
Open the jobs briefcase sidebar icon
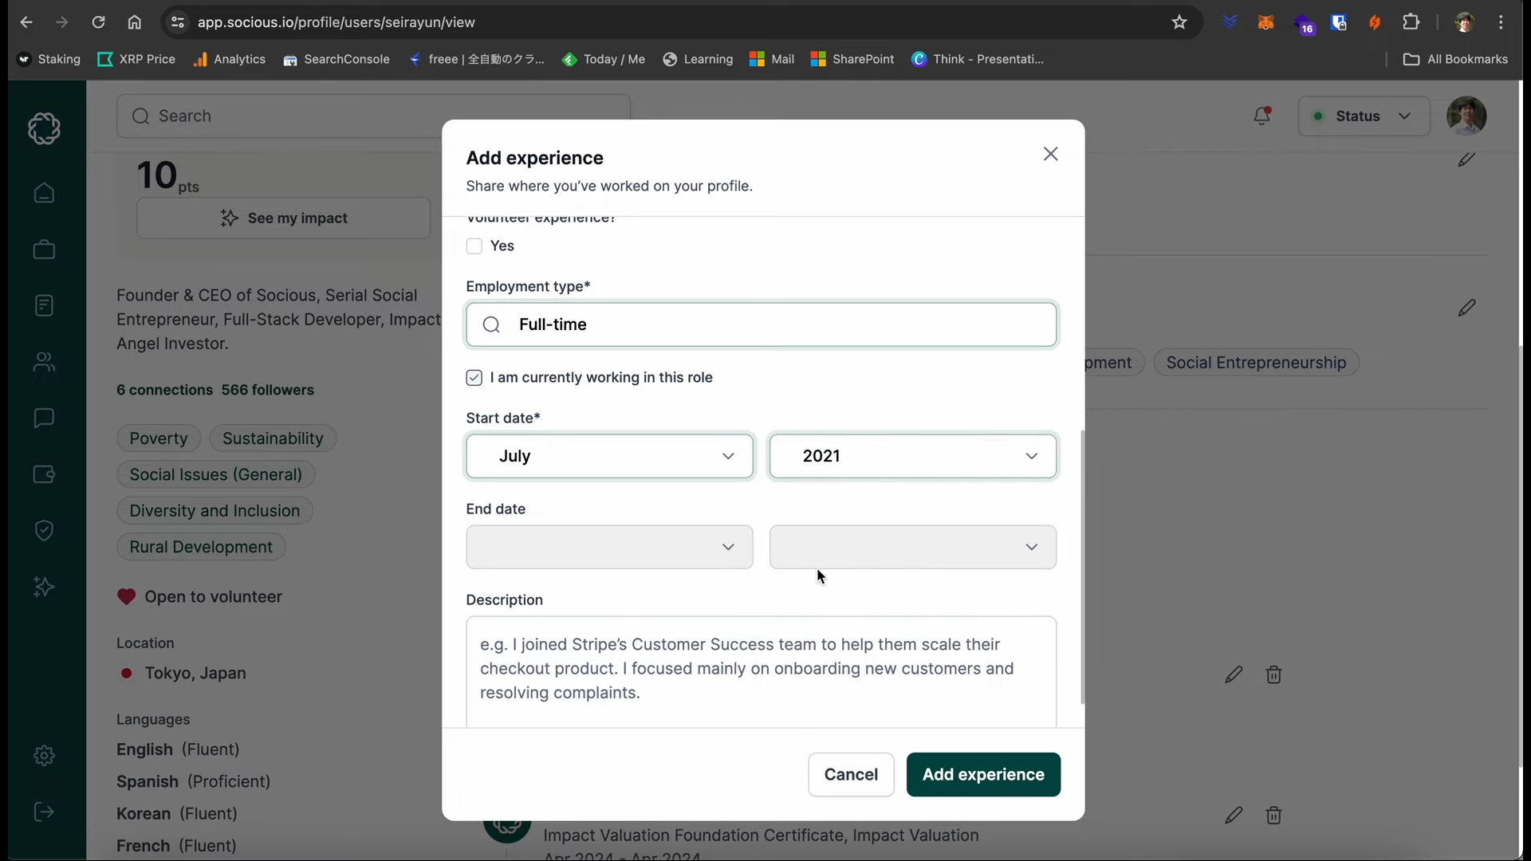(x=44, y=250)
